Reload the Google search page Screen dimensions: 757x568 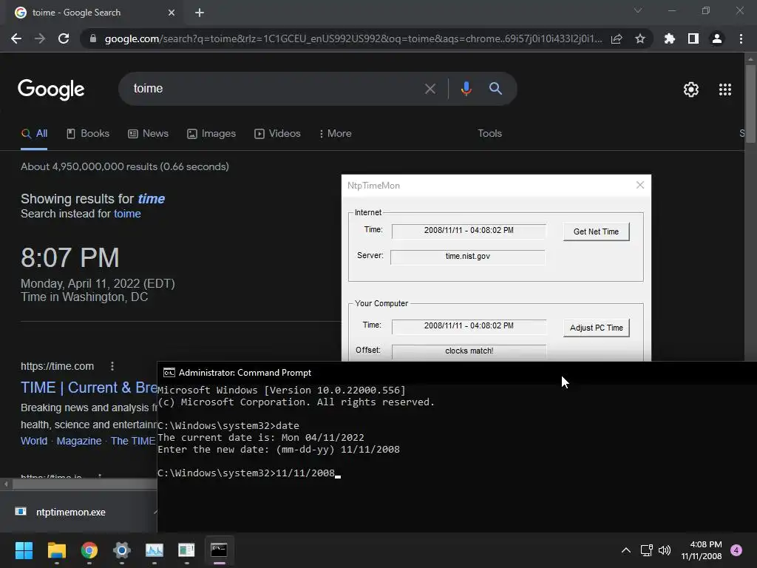coord(64,38)
